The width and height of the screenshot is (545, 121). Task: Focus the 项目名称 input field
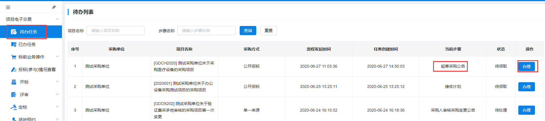[116, 31]
